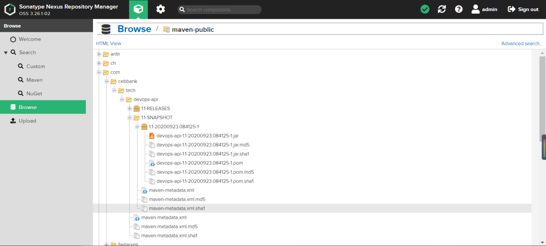Open the help question mark icon
The height and width of the screenshot is (246, 546).
click(459, 10)
